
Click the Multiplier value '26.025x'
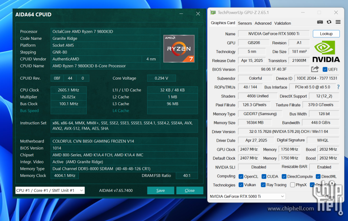69,97
